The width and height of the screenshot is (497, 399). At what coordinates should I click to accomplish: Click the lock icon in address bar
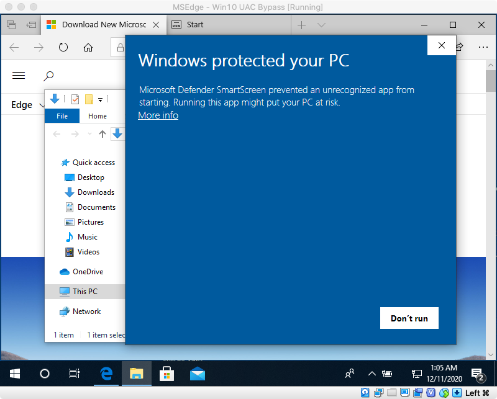pyautogui.click(x=121, y=48)
